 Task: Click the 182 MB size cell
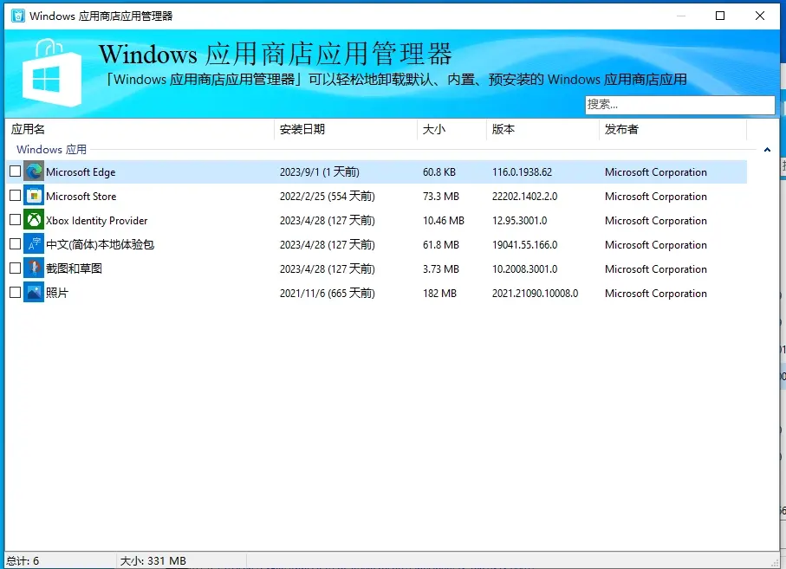point(439,294)
